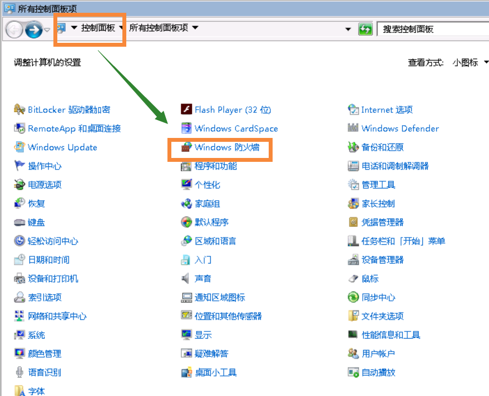Open the 位置和其他传感器 link
The image size is (489, 396).
click(228, 316)
